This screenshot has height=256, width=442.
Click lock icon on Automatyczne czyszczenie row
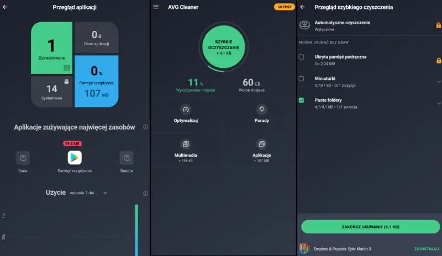(x=439, y=25)
